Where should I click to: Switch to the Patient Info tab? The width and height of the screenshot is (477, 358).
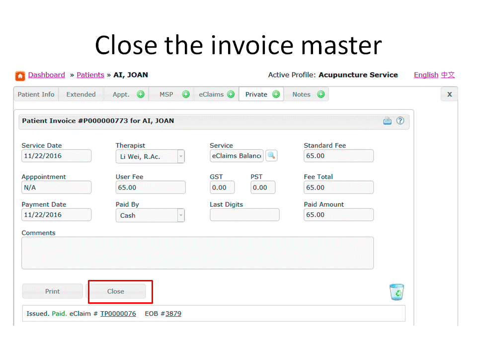click(x=35, y=94)
